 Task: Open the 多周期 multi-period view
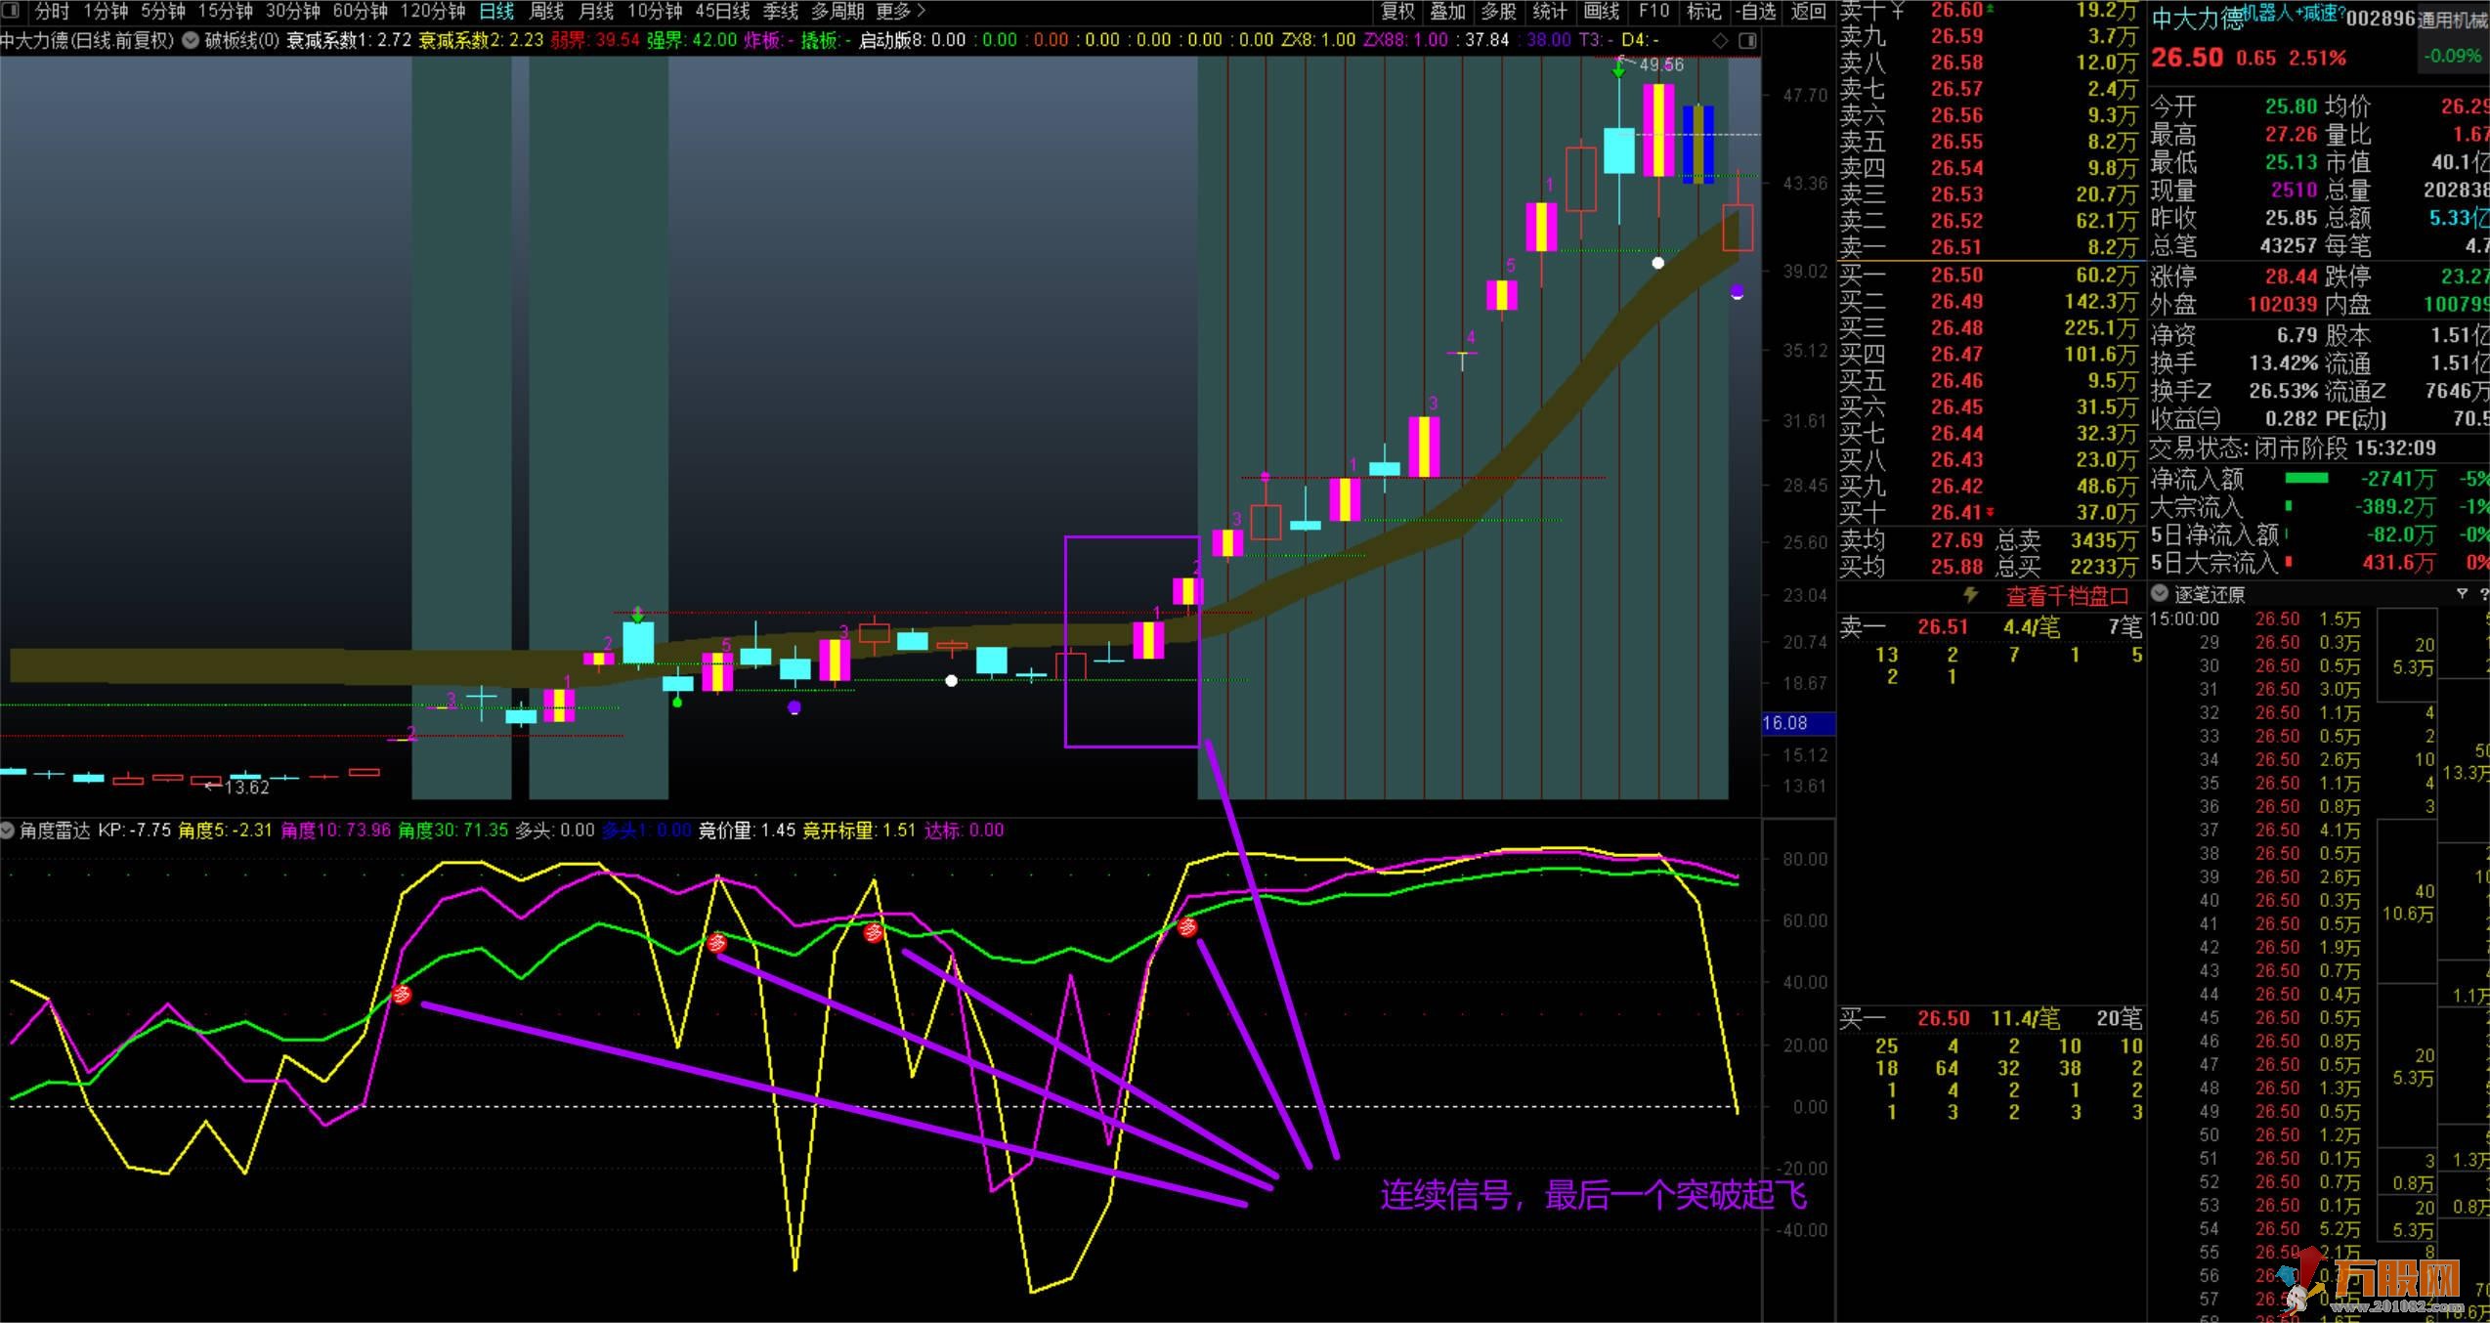pos(837,12)
